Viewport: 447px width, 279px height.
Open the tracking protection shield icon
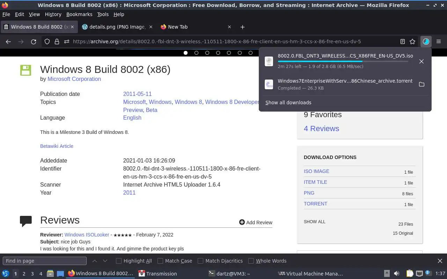pos(47,42)
